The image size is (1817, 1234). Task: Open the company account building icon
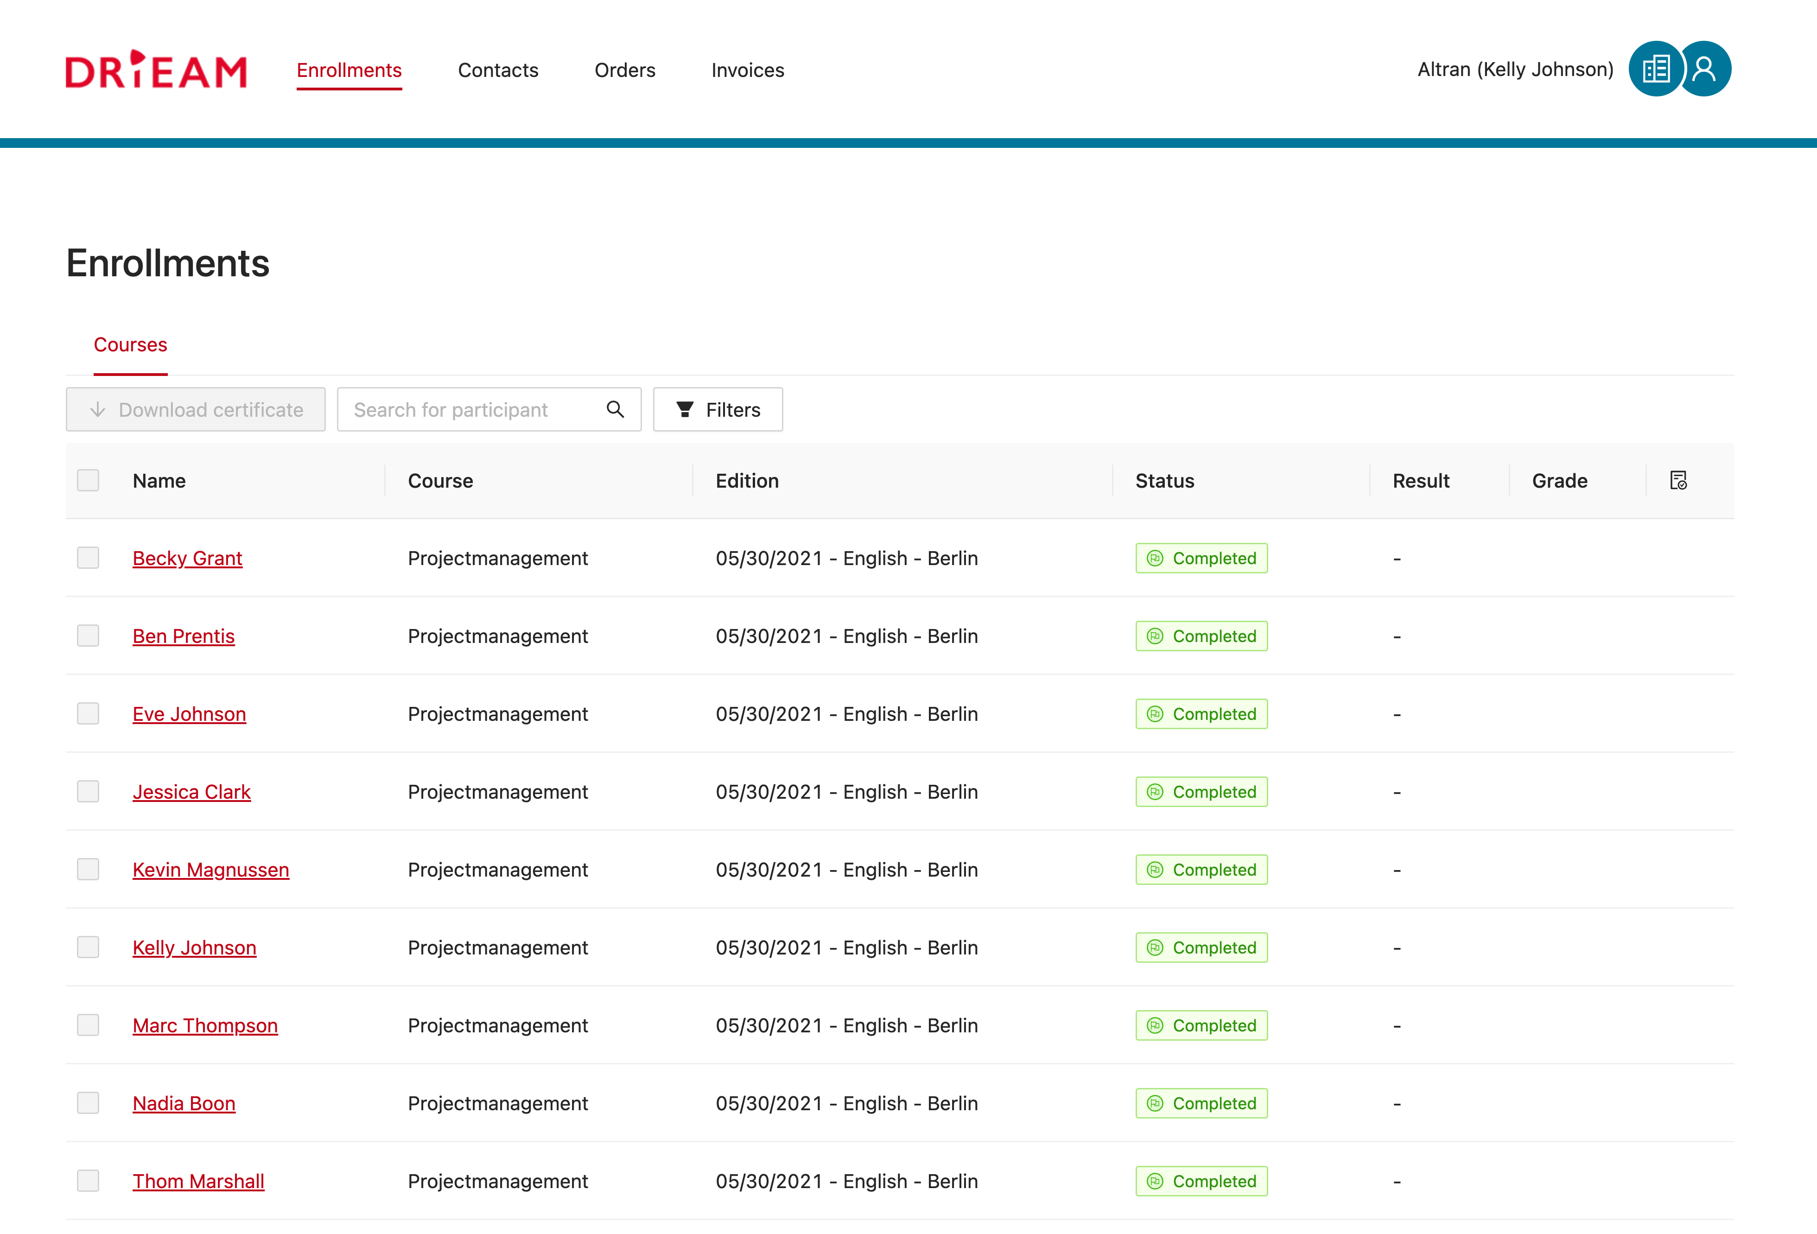click(x=1655, y=69)
